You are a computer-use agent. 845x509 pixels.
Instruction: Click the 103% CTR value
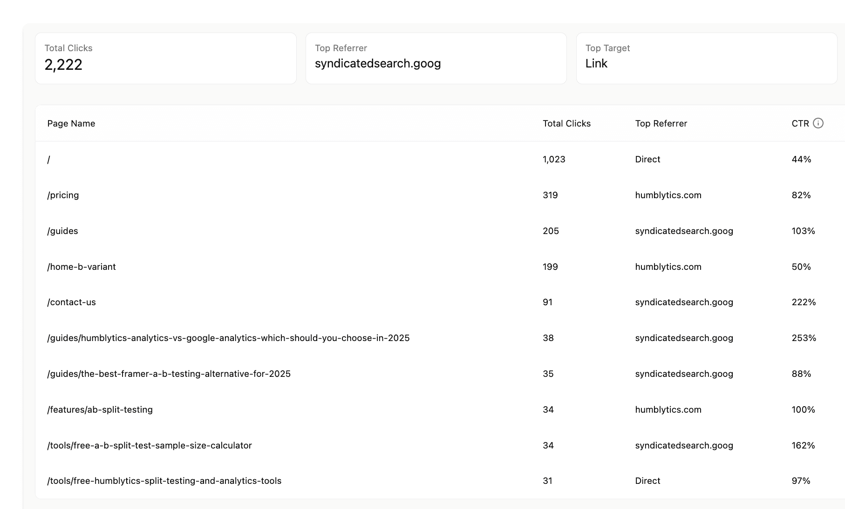(x=803, y=231)
